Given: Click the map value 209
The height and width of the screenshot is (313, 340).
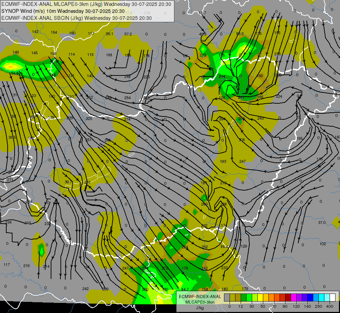Looking at the screenshot, I should pos(105,289).
